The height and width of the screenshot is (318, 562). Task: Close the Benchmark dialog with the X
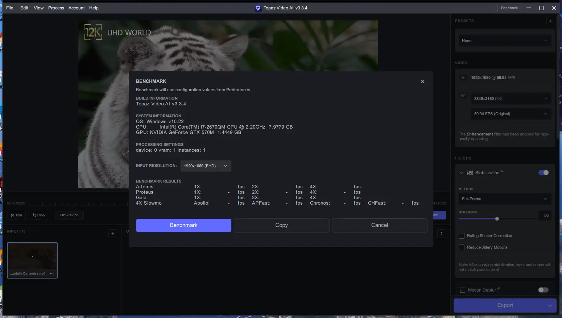[x=422, y=81]
